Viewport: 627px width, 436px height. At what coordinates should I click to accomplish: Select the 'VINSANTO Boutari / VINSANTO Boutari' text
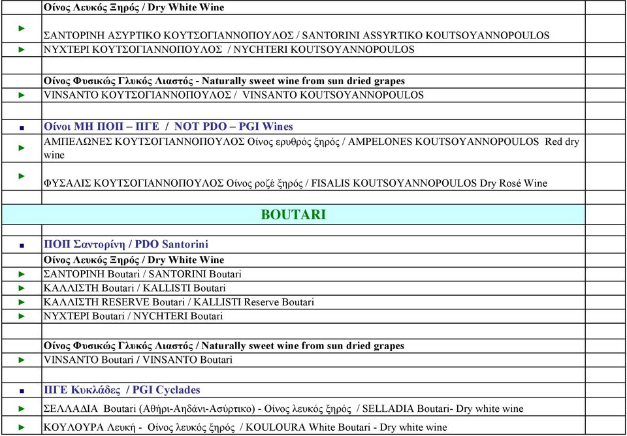pyautogui.click(x=138, y=360)
